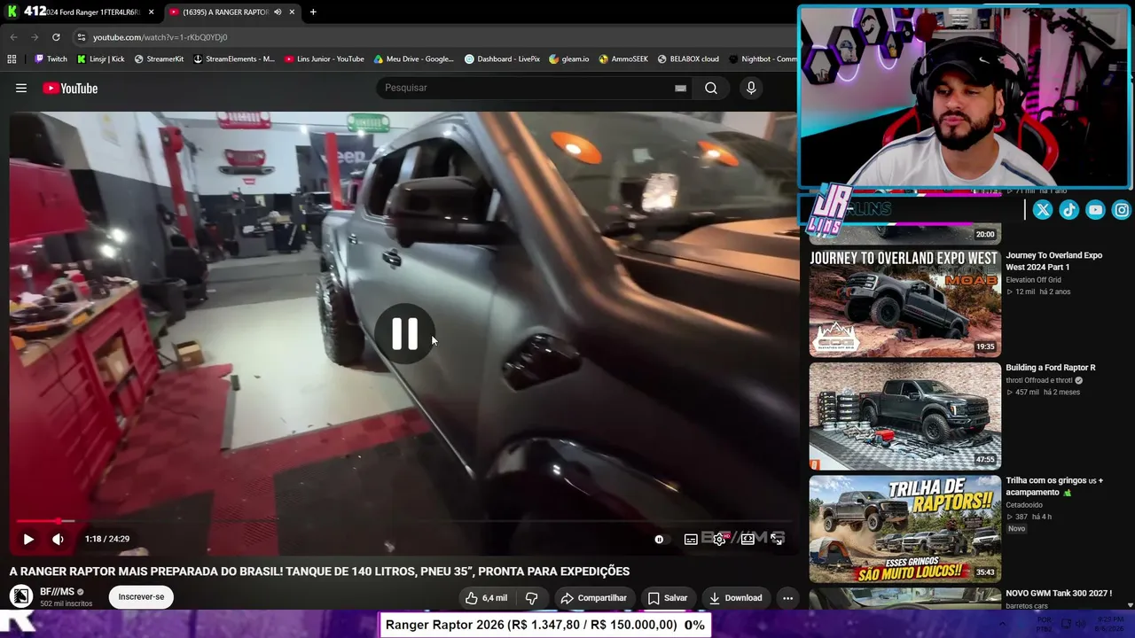The width and height of the screenshot is (1135, 638).
Task: Share the video via Compartilhar
Action: [x=593, y=598]
